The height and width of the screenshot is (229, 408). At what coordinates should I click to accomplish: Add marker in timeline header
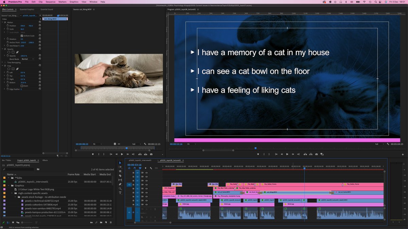(x=146, y=168)
